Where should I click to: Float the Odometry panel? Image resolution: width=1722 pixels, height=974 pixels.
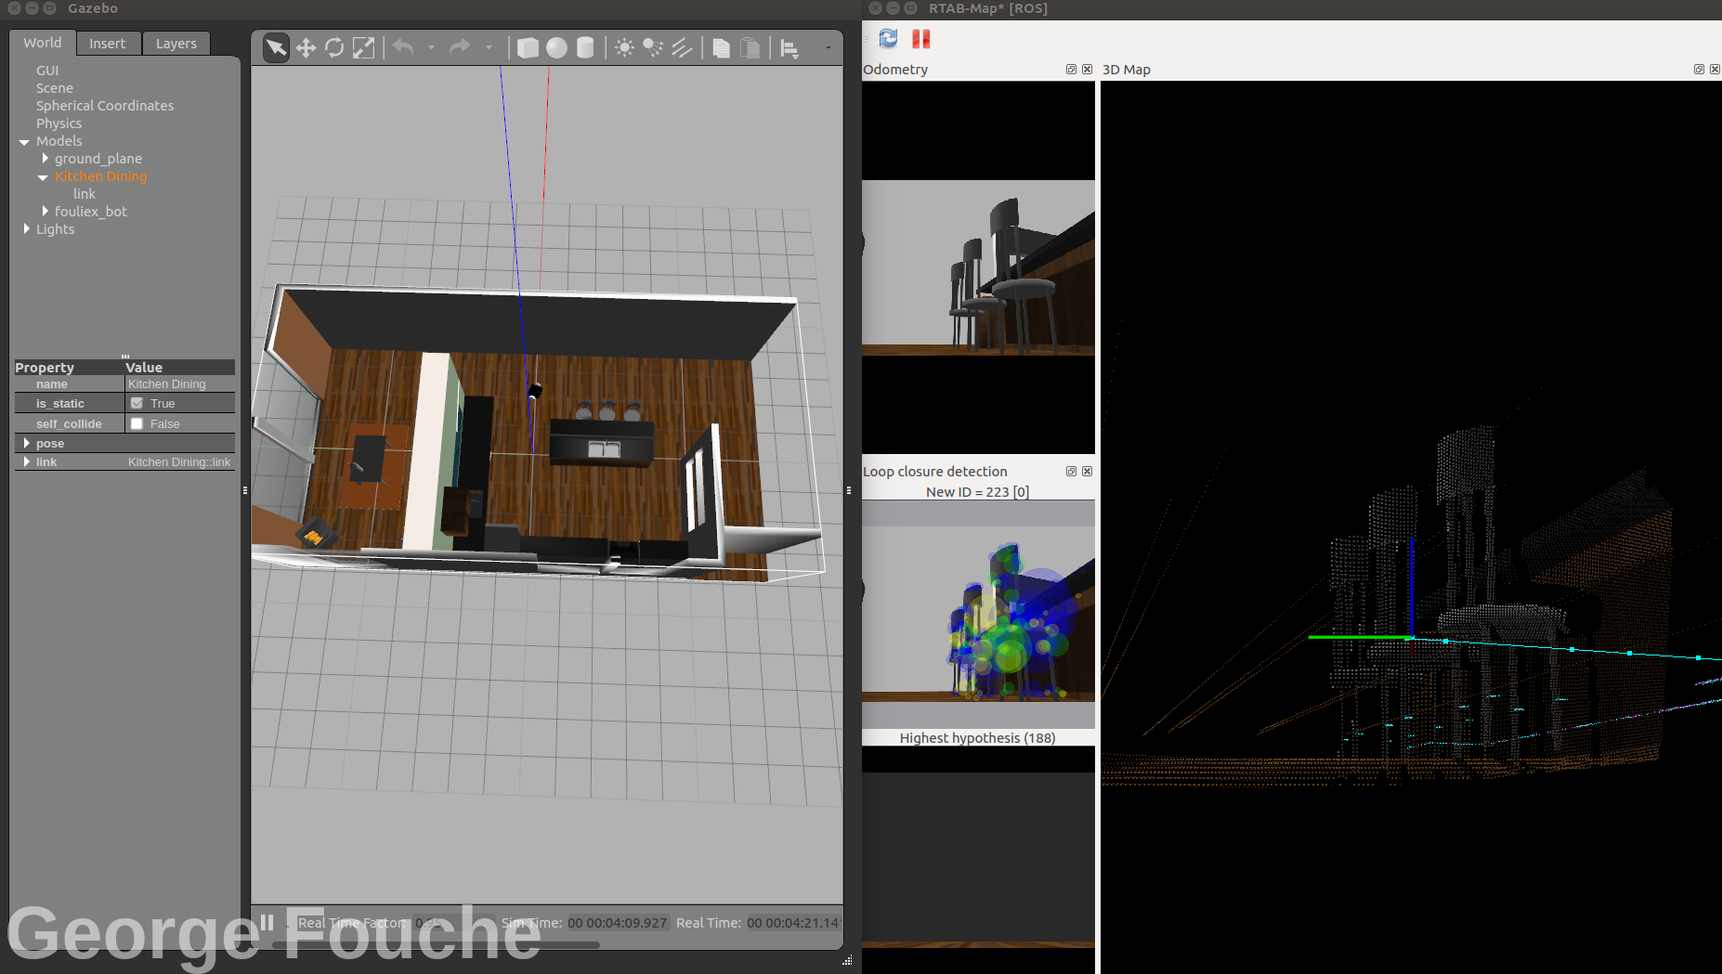[x=1071, y=70]
